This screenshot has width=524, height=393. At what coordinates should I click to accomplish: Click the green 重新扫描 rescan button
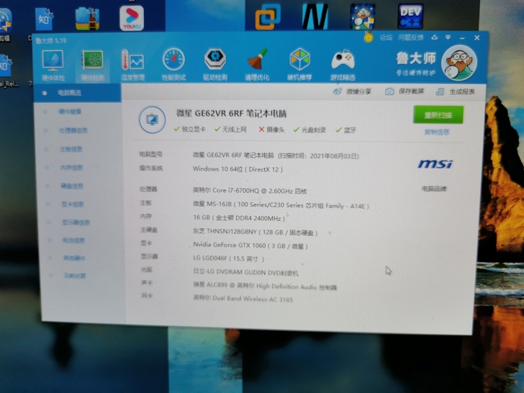pyautogui.click(x=438, y=115)
